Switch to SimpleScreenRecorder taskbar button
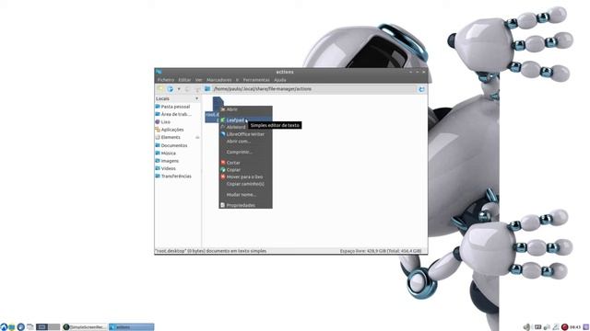The image size is (590, 331). pyautogui.click(x=85, y=327)
